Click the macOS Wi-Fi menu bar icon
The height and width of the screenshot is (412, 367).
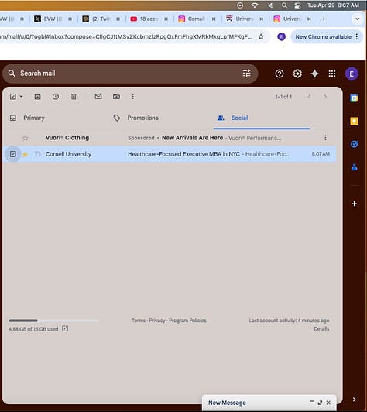[255, 5]
